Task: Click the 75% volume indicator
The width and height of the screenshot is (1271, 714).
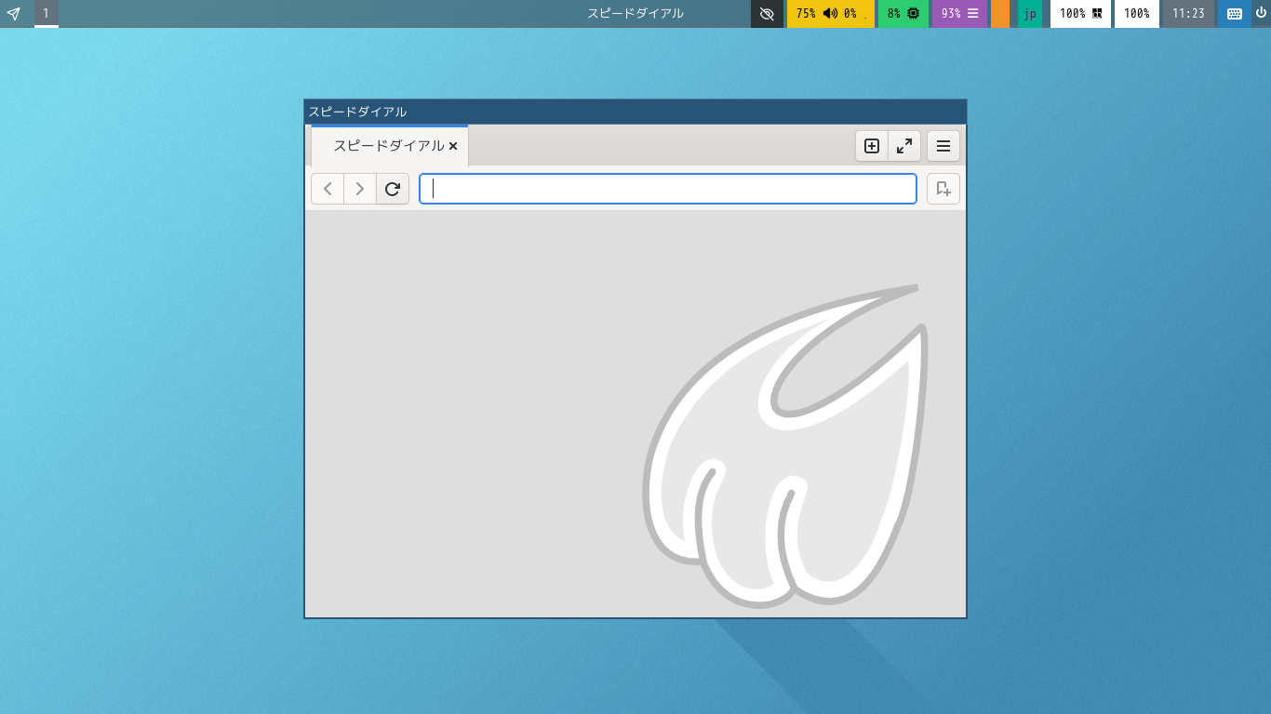Action: 830,14
